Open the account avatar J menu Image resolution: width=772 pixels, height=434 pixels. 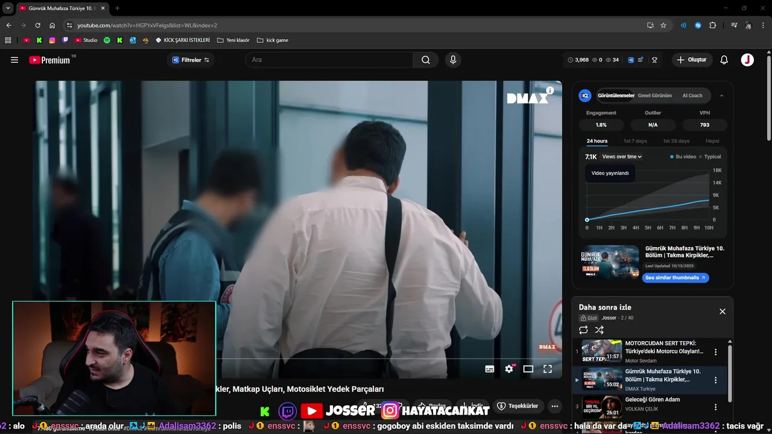coord(747,60)
